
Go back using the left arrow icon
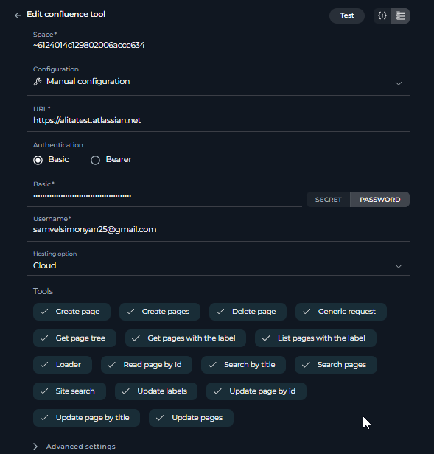coord(18,15)
